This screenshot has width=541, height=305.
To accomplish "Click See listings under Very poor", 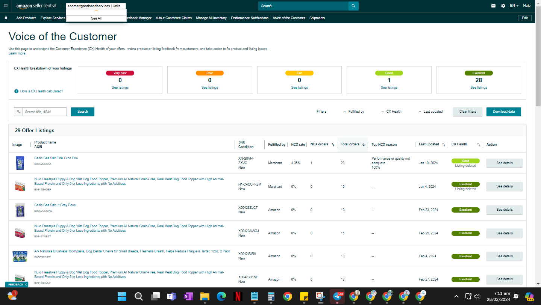I will click(x=120, y=88).
